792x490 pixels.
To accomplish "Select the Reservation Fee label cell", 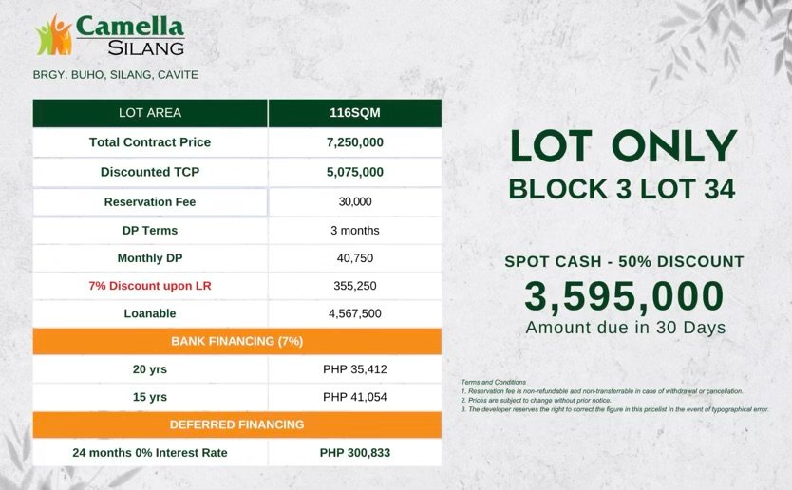I will pyautogui.click(x=150, y=202).
